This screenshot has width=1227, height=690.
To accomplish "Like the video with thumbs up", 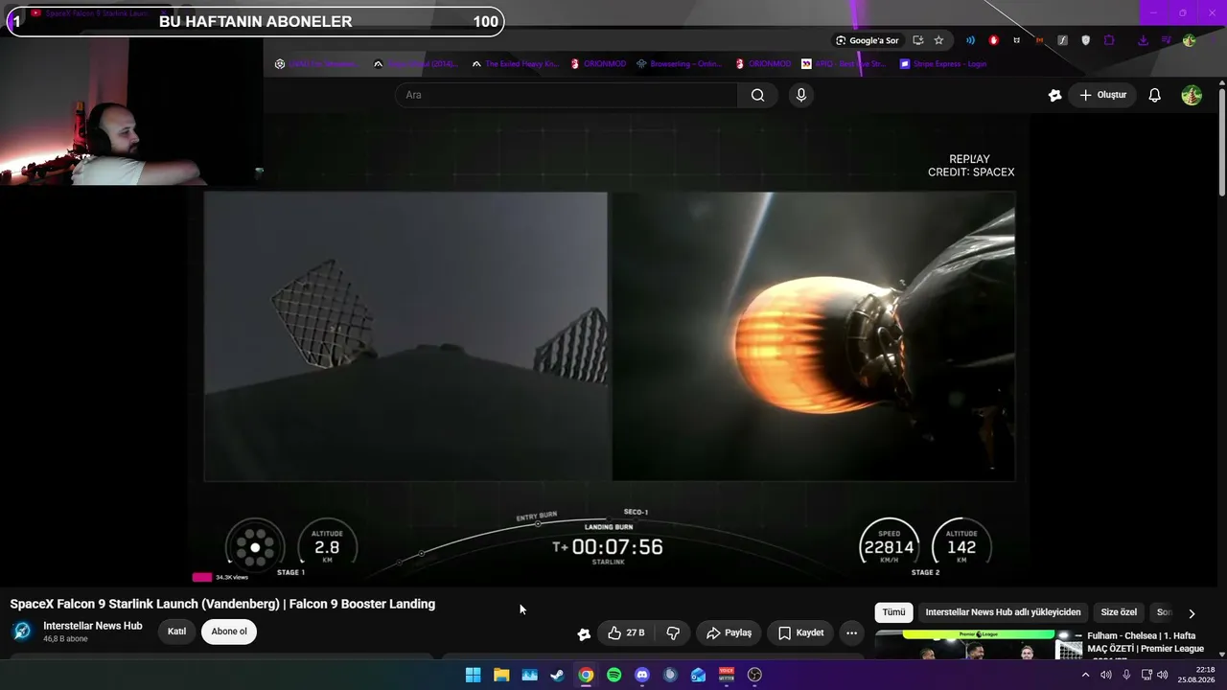I will tap(625, 632).
